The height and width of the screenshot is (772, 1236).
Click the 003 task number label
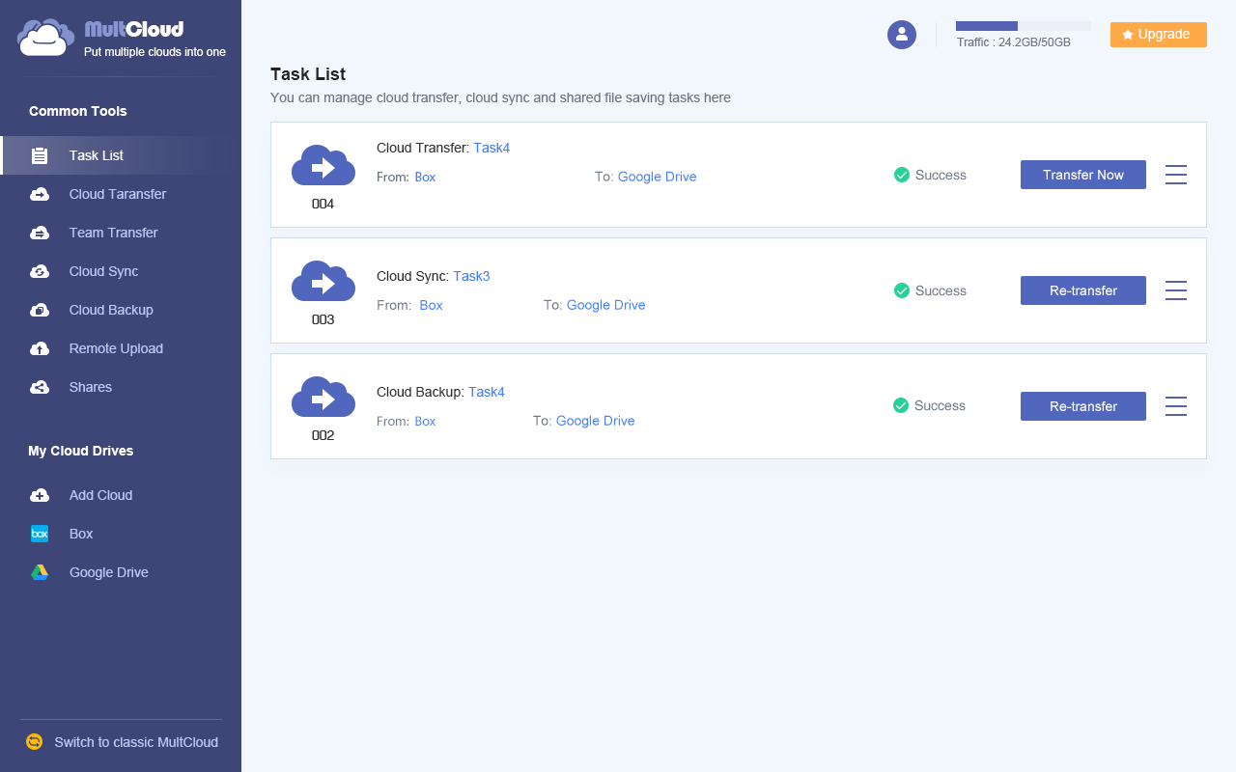pos(323,319)
